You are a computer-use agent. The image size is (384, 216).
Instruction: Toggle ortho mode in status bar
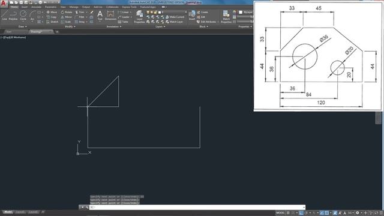point(301,213)
